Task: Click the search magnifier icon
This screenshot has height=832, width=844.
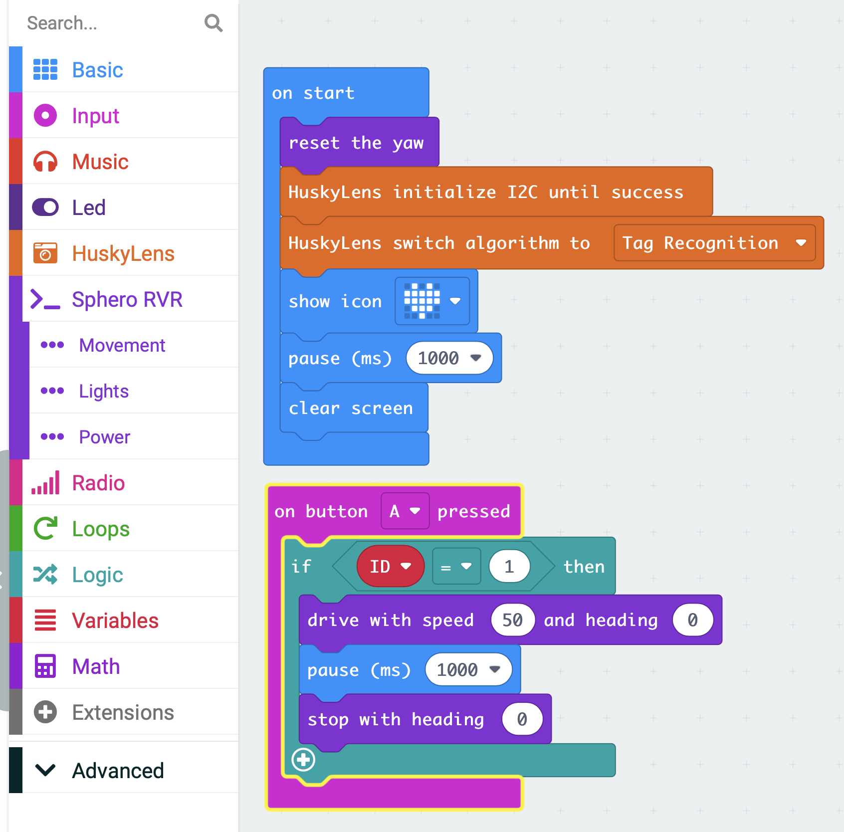Action: 213,23
